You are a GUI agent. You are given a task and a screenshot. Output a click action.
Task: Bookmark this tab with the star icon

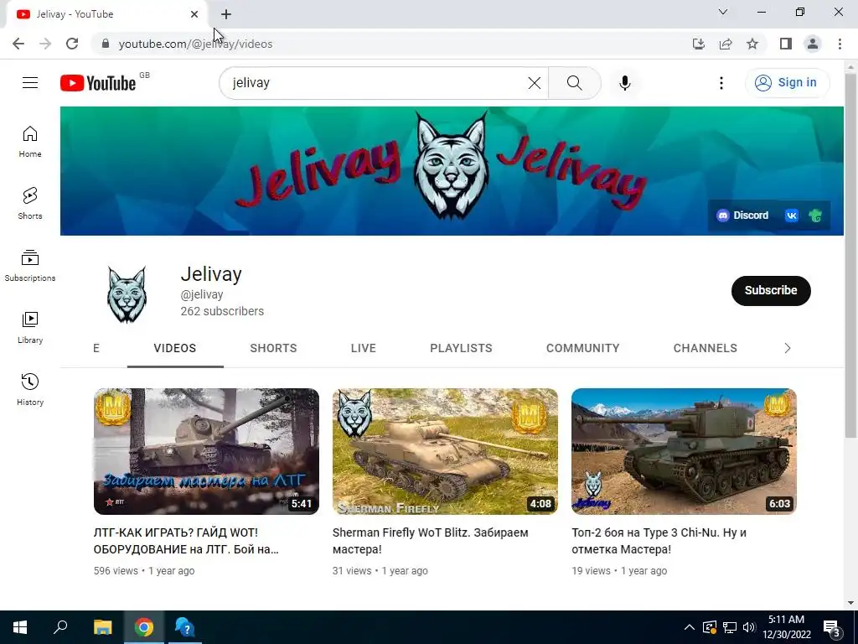[x=752, y=44]
